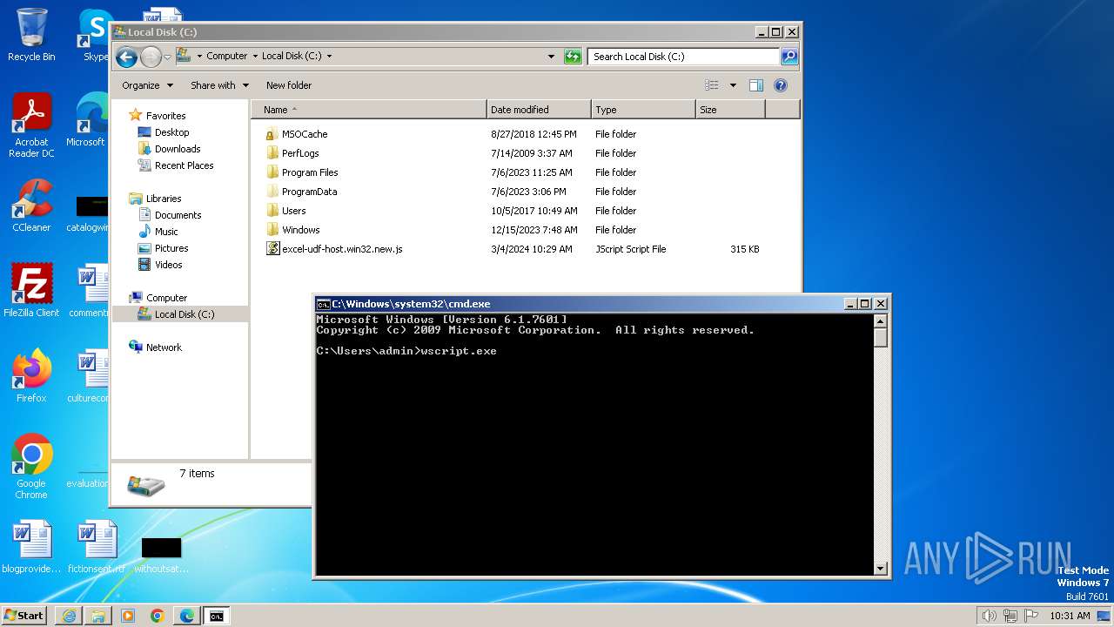Select excel-udf-host.win32.new.js file
The width and height of the screenshot is (1114, 627).
click(342, 249)
